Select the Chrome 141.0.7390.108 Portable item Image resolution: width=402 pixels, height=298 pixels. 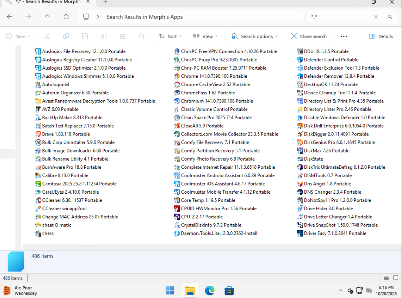pyautogui.click(x=214, y=76)
